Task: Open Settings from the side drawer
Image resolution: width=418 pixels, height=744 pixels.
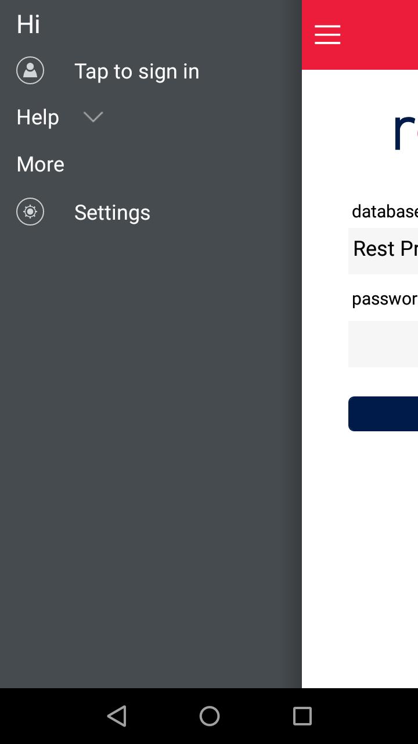Action: click(x=112, y=212)
